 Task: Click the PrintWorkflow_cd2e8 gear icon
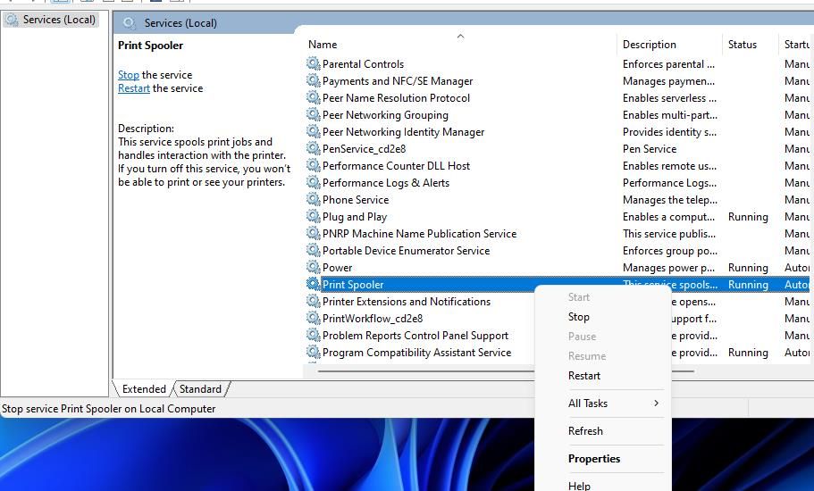coord(313,318)
